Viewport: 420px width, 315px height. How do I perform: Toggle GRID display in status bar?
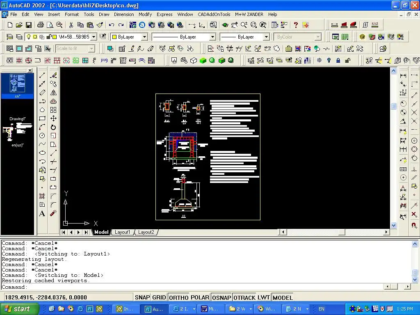159,297
